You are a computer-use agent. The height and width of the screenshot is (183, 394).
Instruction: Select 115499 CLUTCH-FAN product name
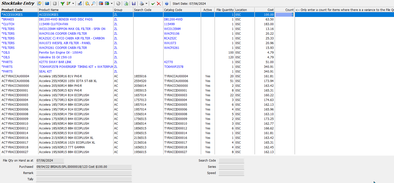[x=54, y=24]
